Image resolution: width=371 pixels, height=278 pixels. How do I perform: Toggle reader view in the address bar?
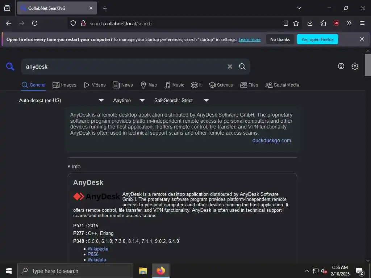click(x=286, y=23)
